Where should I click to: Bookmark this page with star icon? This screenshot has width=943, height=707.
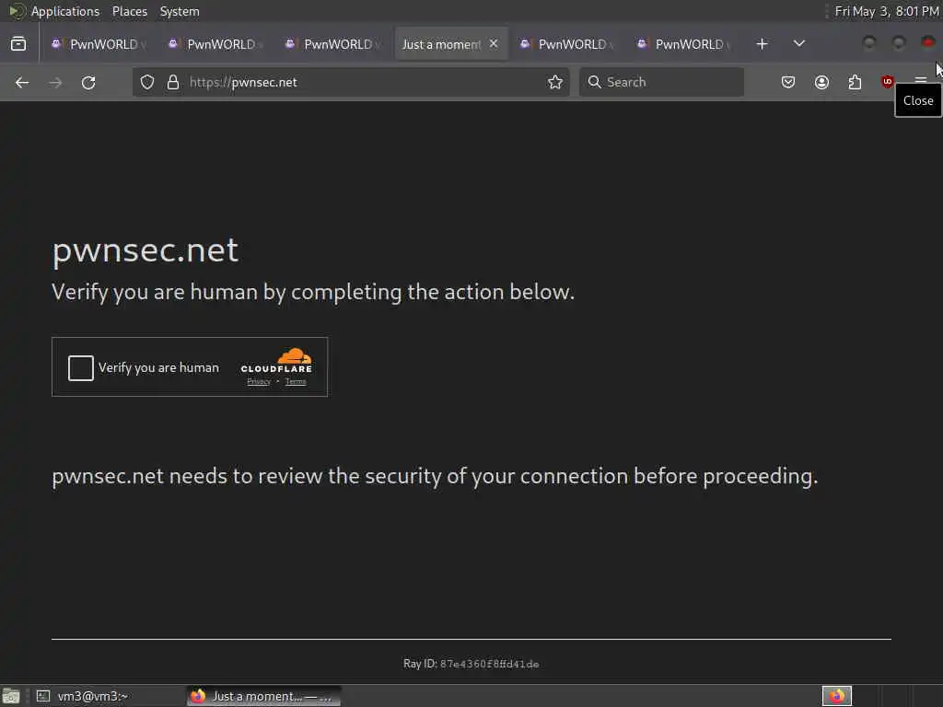click(x=555, y=82)
